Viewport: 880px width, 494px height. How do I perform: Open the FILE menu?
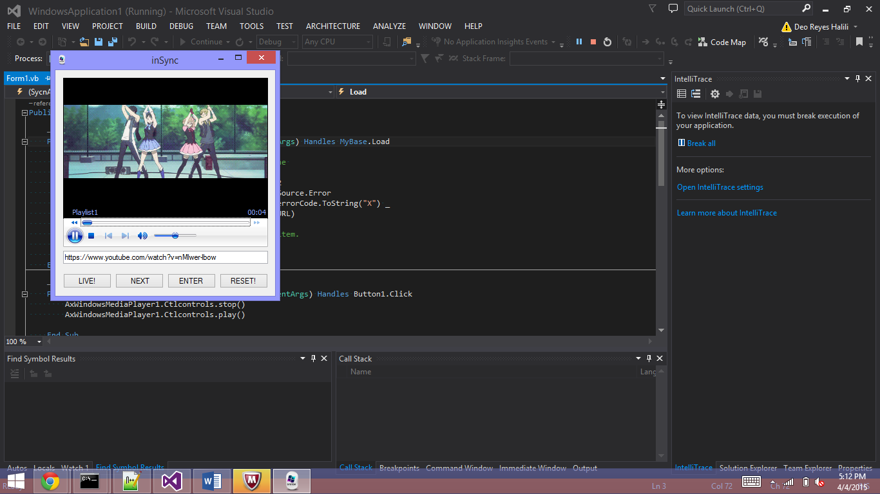click(x=14, y=26)
